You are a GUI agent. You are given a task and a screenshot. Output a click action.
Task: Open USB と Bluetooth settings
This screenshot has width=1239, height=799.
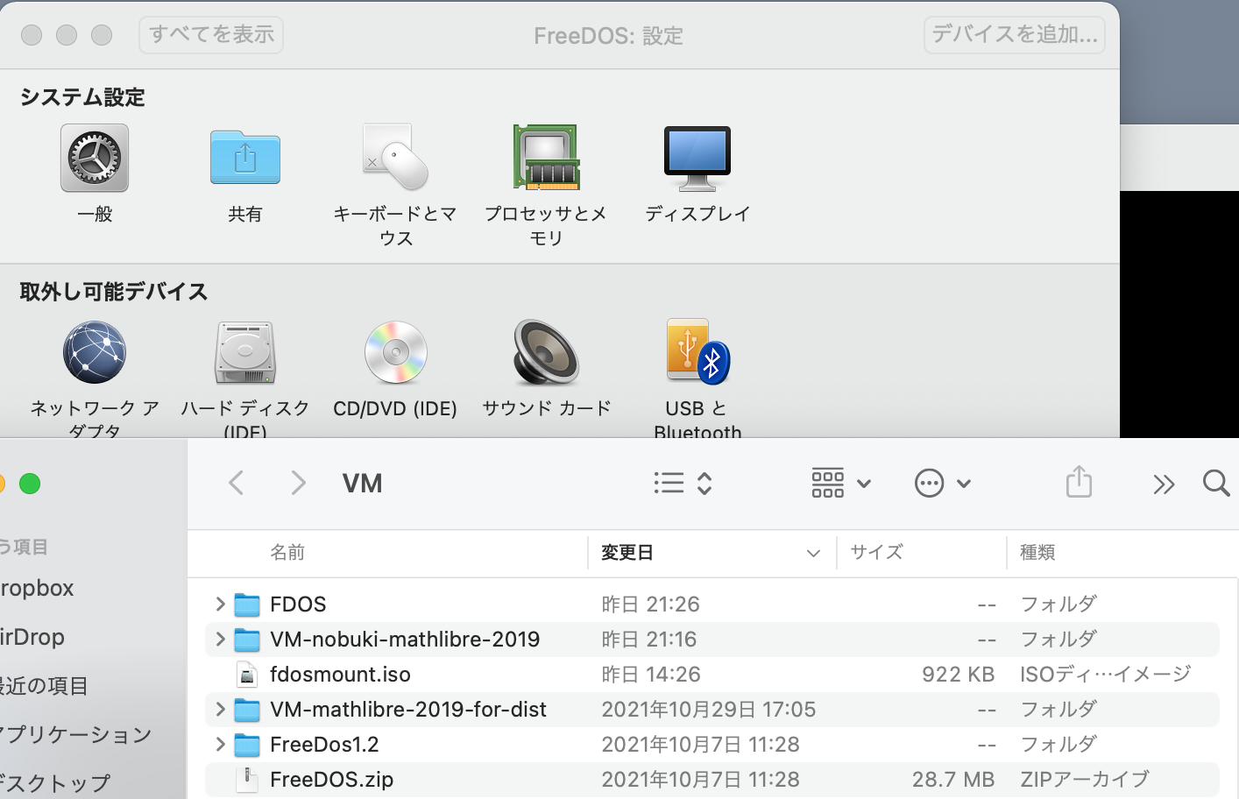pyautogui.click(x=697, y=353)
